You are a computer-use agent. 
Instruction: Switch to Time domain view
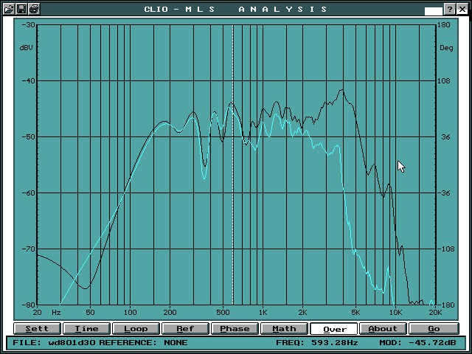86,329
